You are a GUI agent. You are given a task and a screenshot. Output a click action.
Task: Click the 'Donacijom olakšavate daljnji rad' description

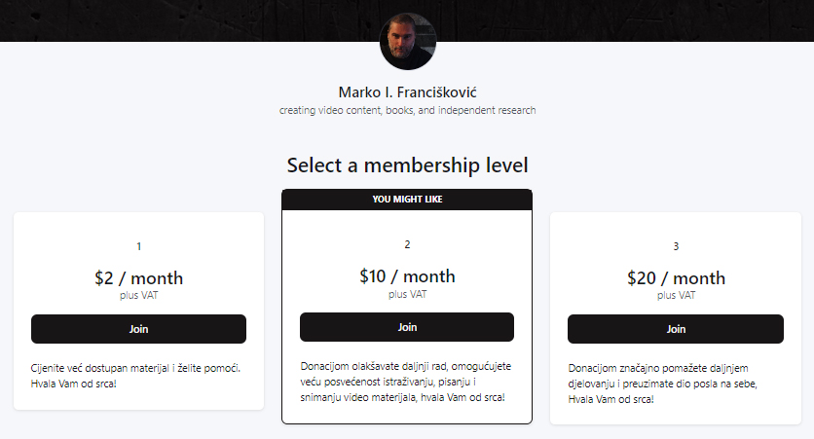click(x=406, y=382)
